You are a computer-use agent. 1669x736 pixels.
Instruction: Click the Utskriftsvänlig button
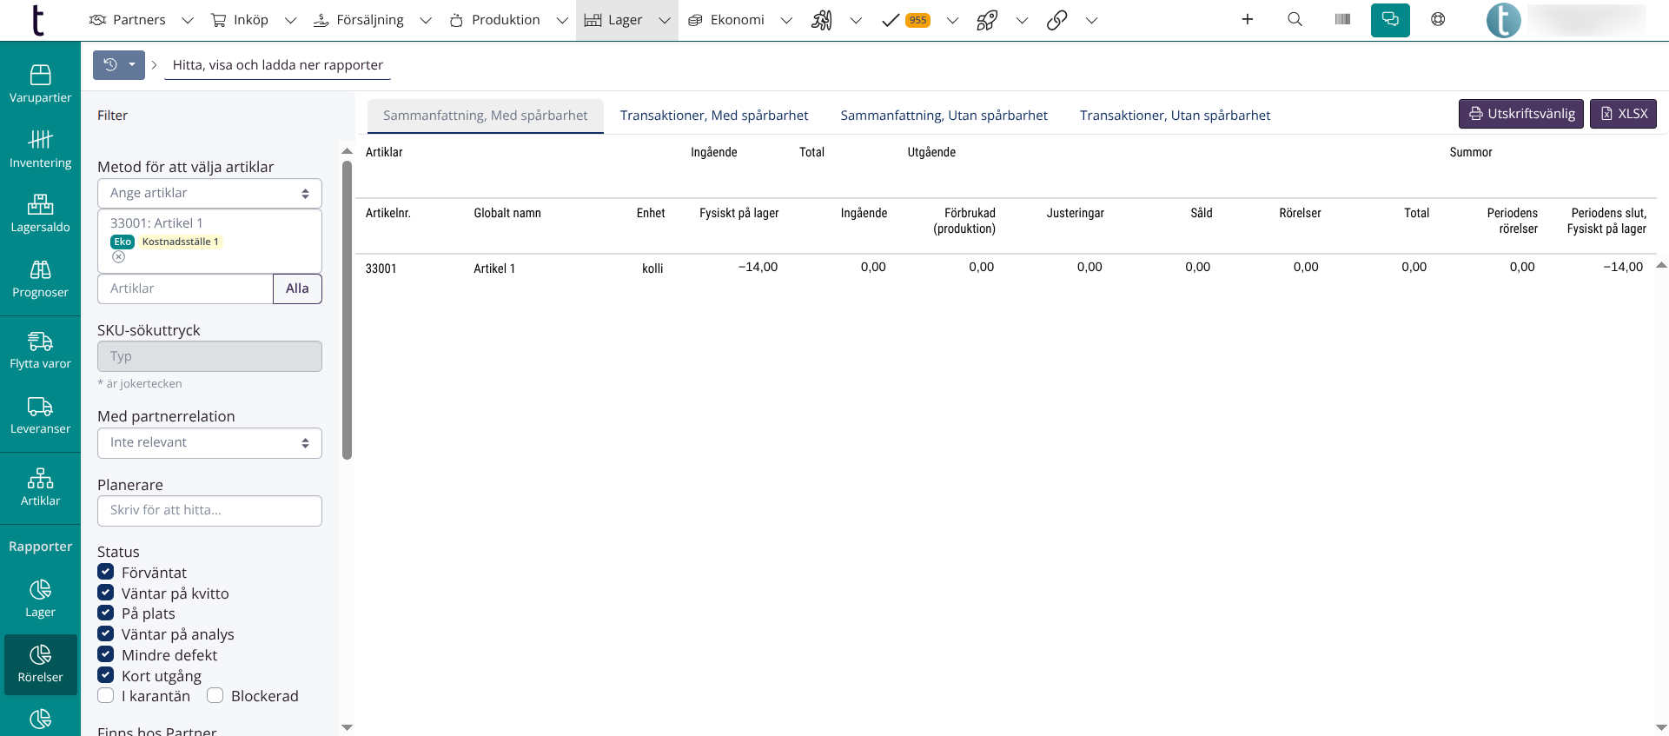pyautogui.click(x=1520, y=114)
